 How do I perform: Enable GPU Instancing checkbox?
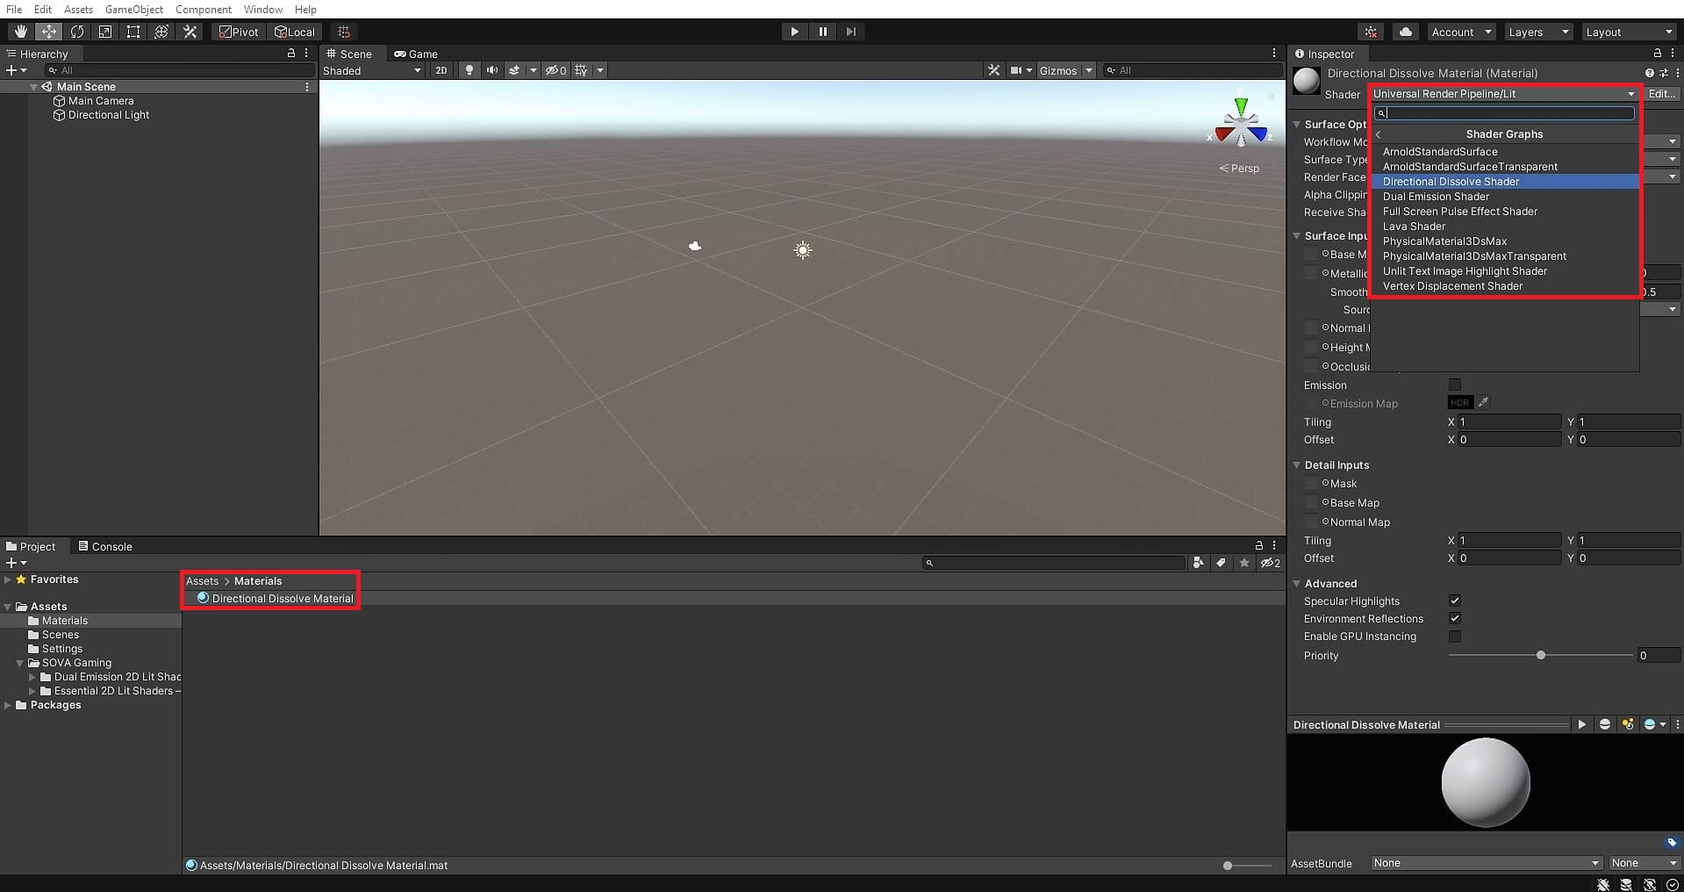(x=1455, y=637)
